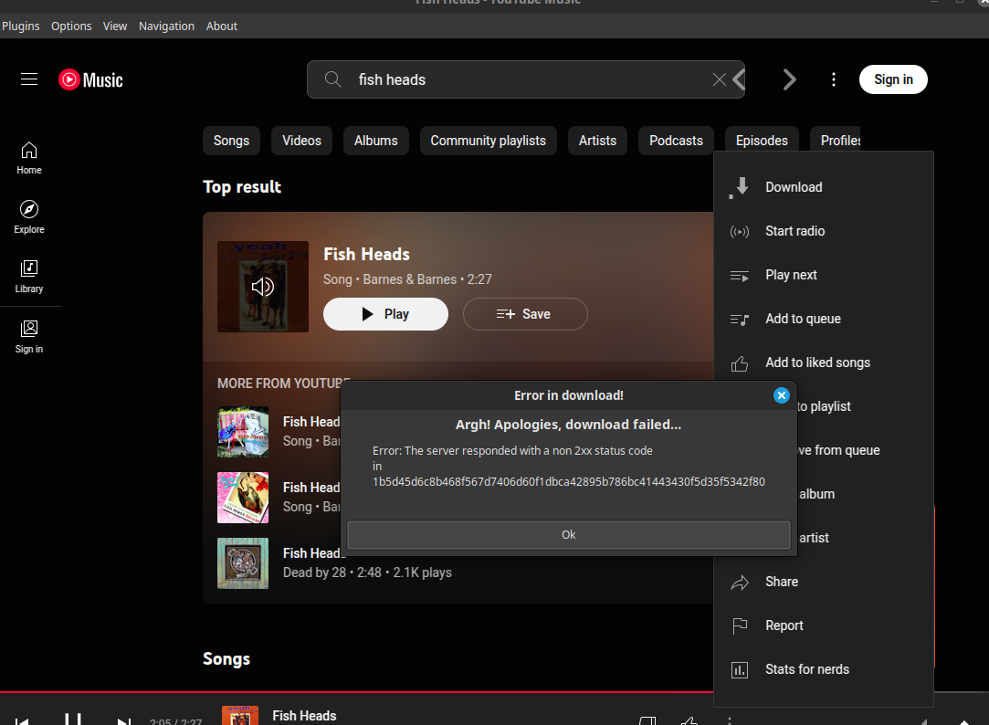Click the Fish Heads top result title
989x725 pixels.
click(366, 254)
